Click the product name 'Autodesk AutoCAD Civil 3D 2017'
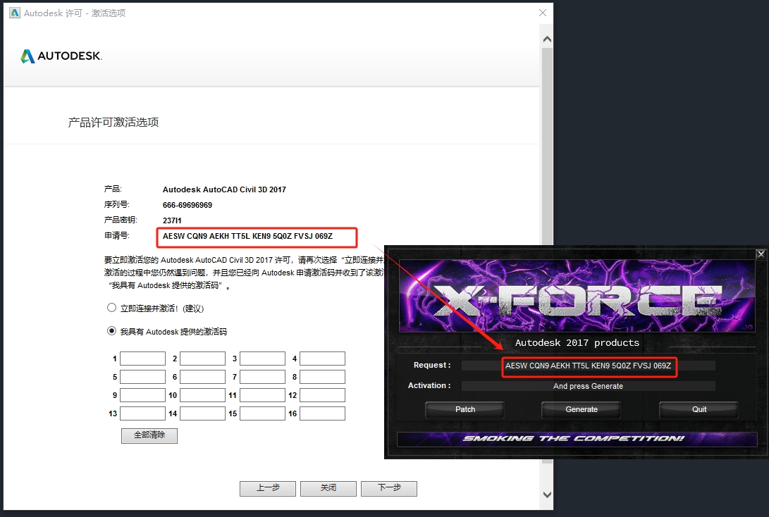This screenshot has width=769, height=517. coord(224,189)
